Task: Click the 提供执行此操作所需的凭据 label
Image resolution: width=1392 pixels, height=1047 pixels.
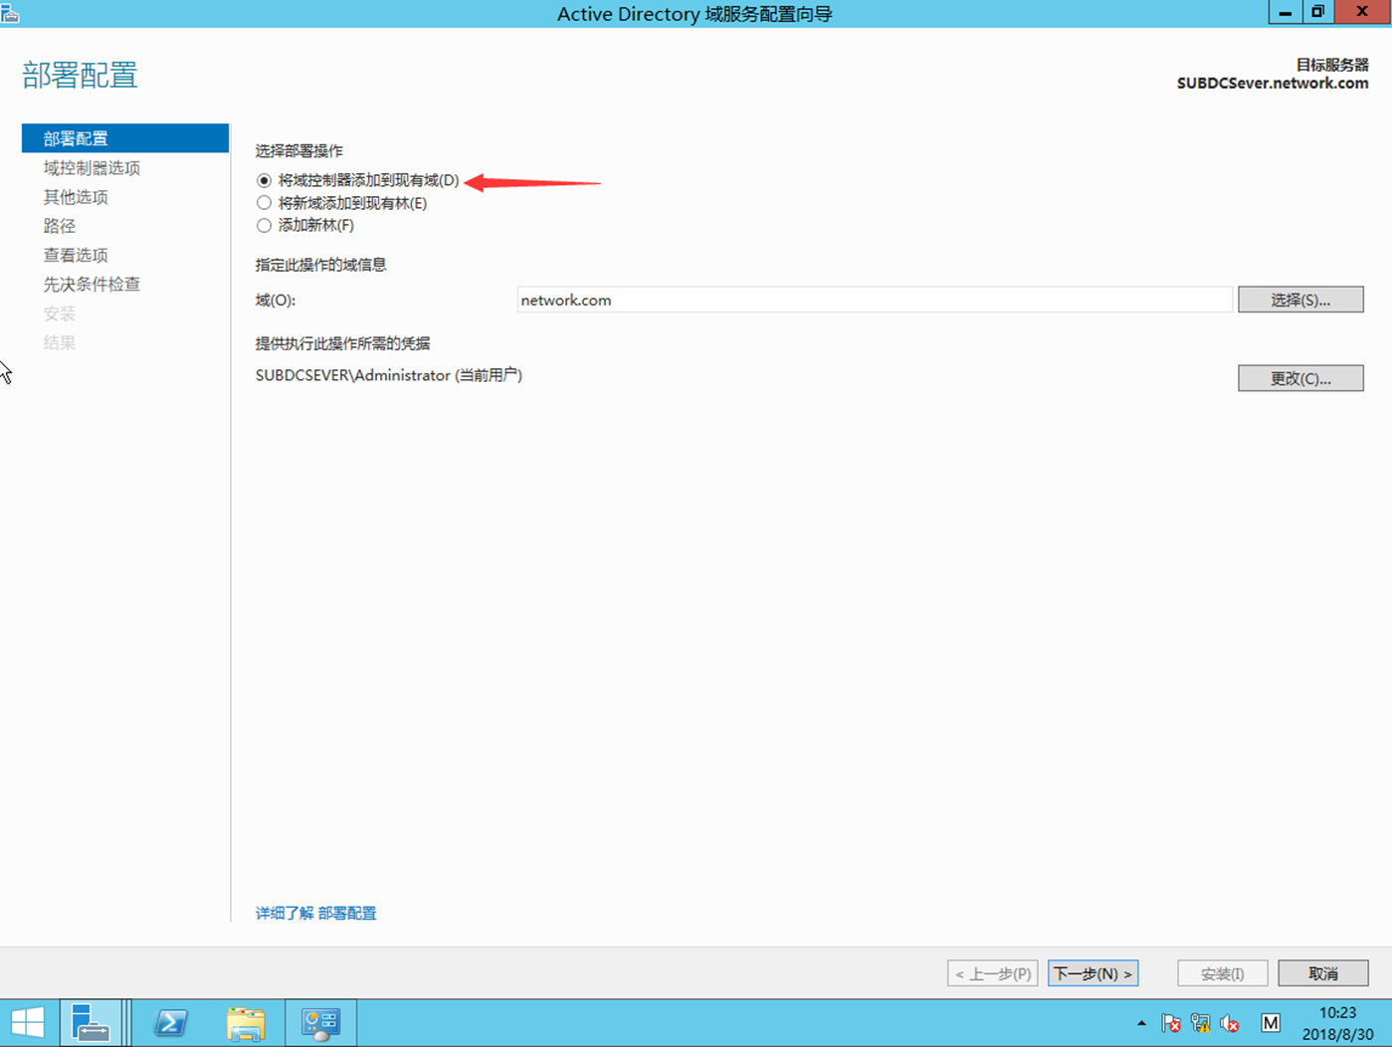Action: [x=342, y=343]
